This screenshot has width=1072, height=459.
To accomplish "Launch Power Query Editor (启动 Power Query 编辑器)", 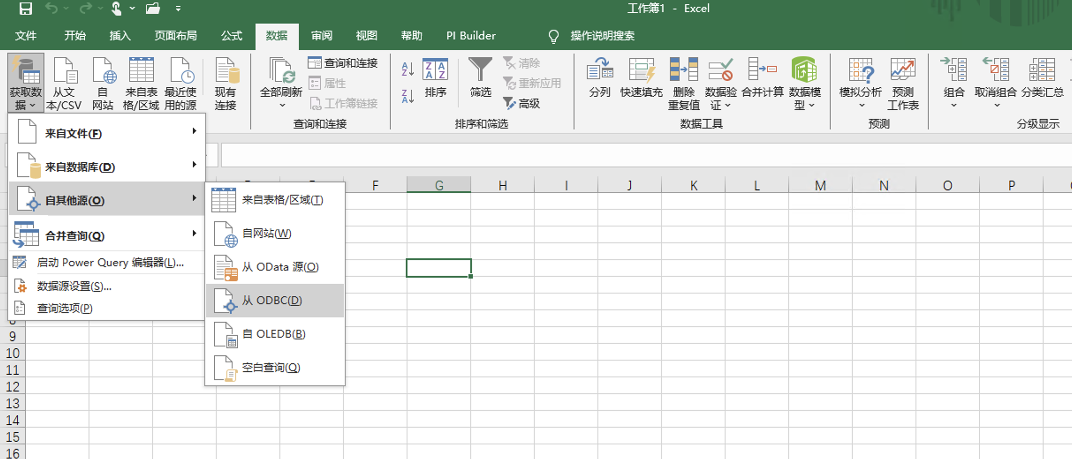I will pyautogui.click(x=110, y=263).
